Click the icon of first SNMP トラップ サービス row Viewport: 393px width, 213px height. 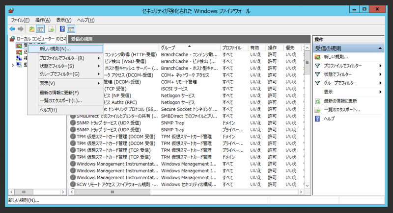[x=73, y=123]
